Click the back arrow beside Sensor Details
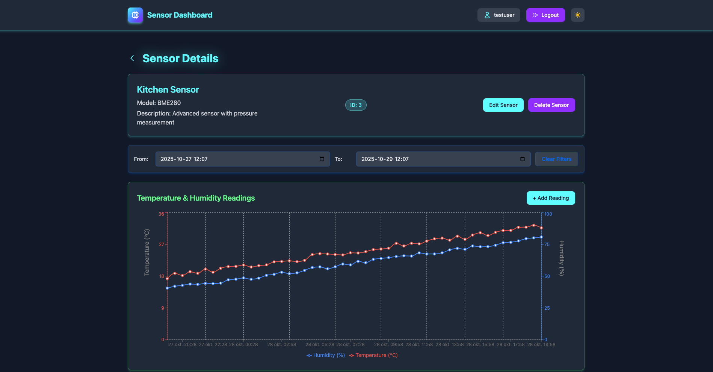The image size is (713, 372). pyautogui.click(x=132, y=58)
